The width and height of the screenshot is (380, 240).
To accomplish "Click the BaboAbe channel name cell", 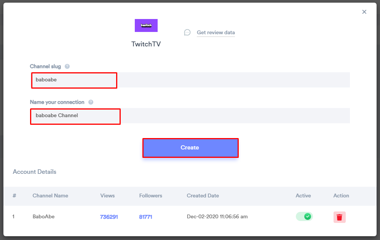I will pyautogui.click(x=44, y=216).
